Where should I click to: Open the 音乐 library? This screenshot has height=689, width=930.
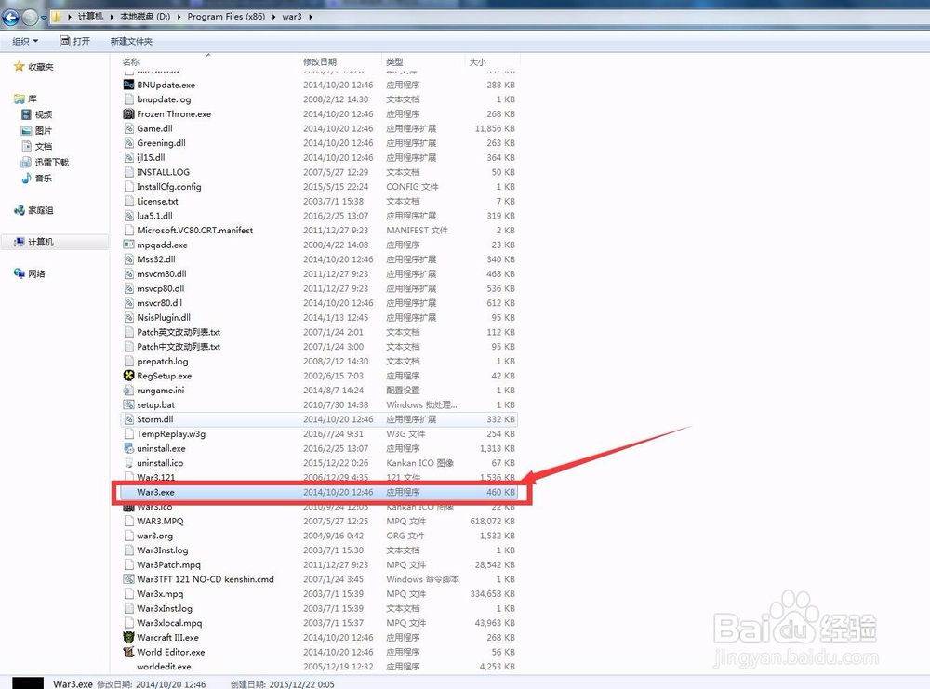37,178
